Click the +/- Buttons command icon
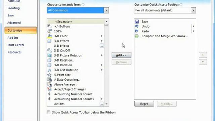 pos(49,26)
